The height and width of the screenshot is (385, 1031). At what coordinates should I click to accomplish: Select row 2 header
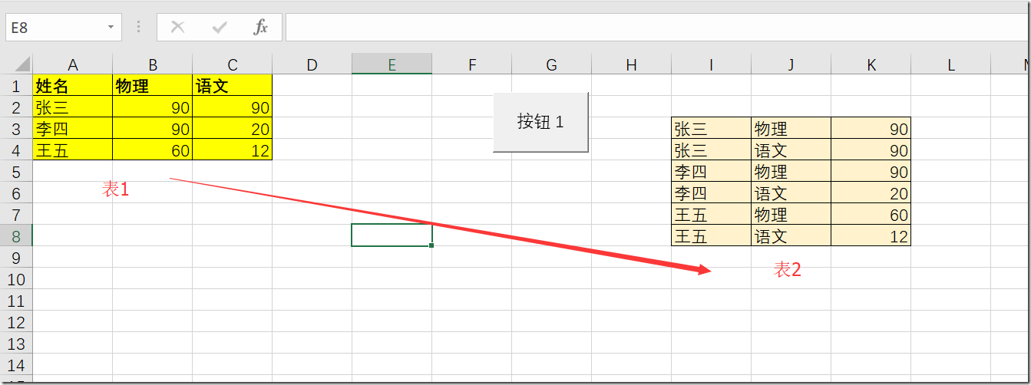click(16, 107)
